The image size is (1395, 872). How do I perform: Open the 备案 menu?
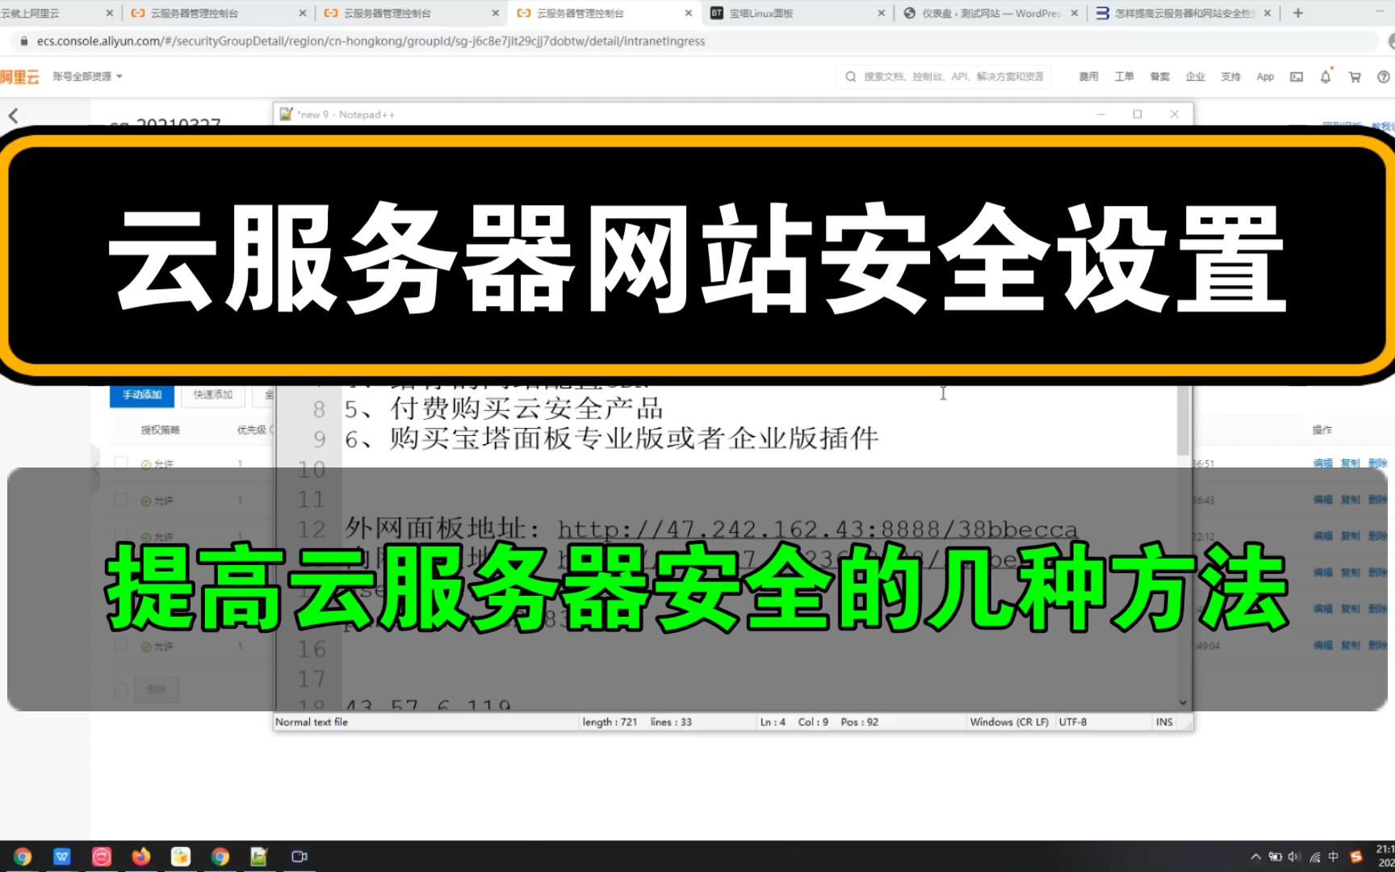click(1159, 77)
